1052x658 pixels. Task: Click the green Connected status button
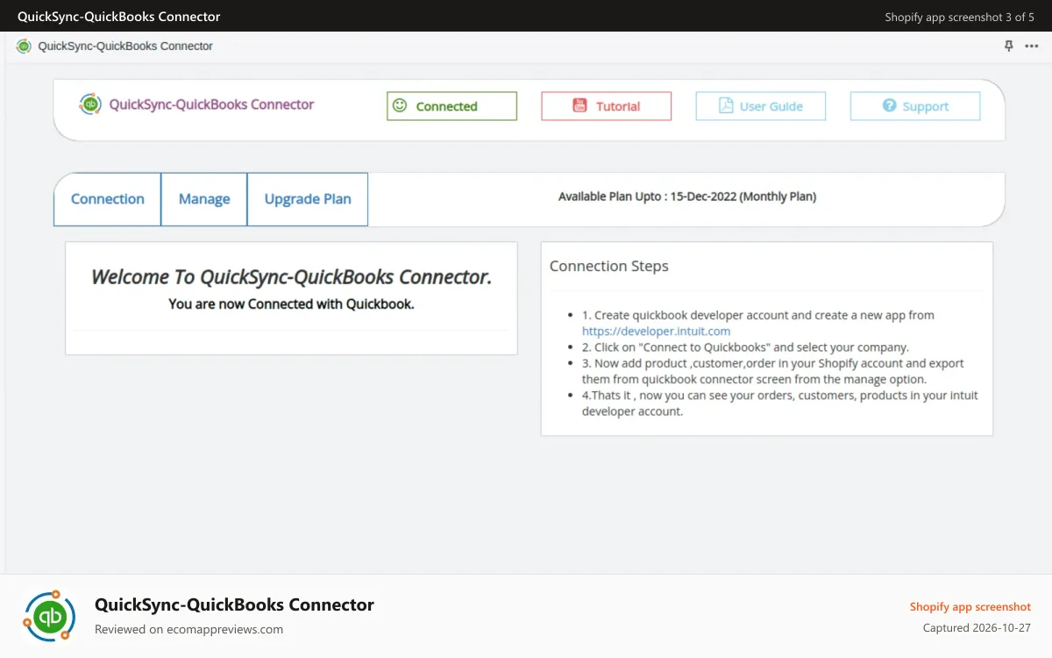click(x=451, y=106)
